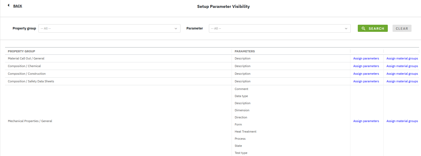Screen dimensions: 421x156
Task: Assign parameters for Composition / Construction
Action: (366, 74)
